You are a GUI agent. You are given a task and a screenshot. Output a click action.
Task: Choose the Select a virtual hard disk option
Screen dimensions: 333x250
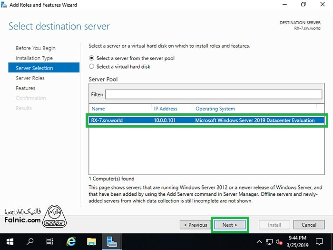(x=92, y=67)
